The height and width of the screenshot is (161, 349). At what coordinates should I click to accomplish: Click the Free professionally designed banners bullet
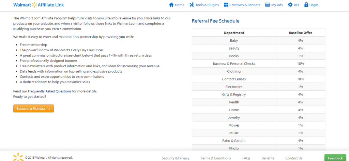[x=48, y=61]
